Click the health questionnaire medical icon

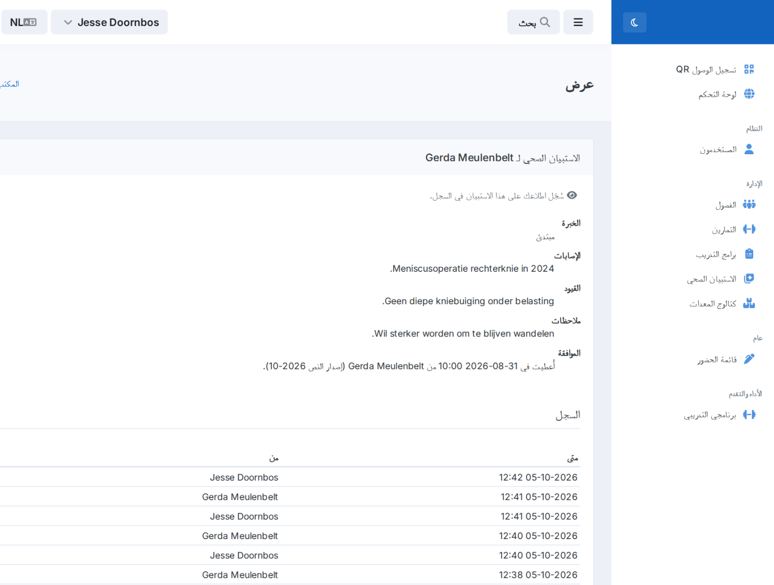coord(749,278)
